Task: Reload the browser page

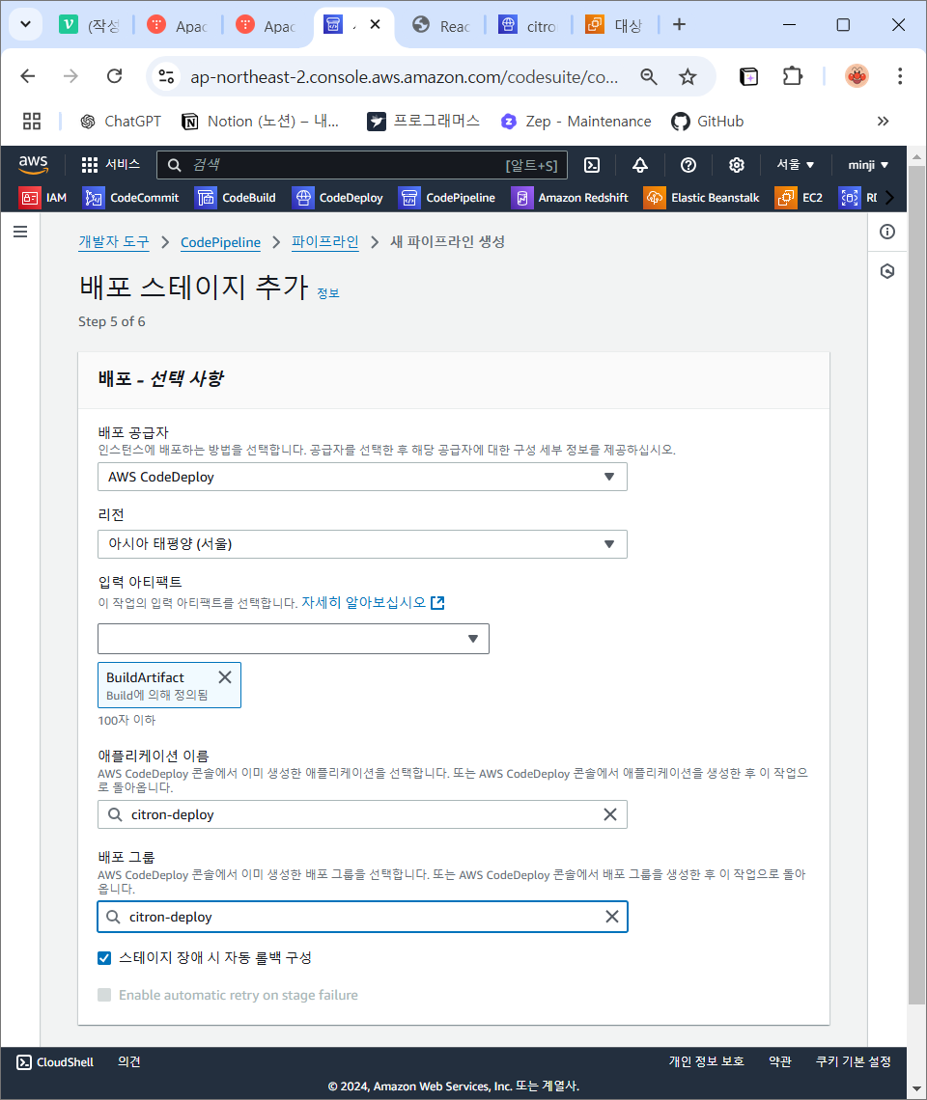Action: [x=115, y=76]
